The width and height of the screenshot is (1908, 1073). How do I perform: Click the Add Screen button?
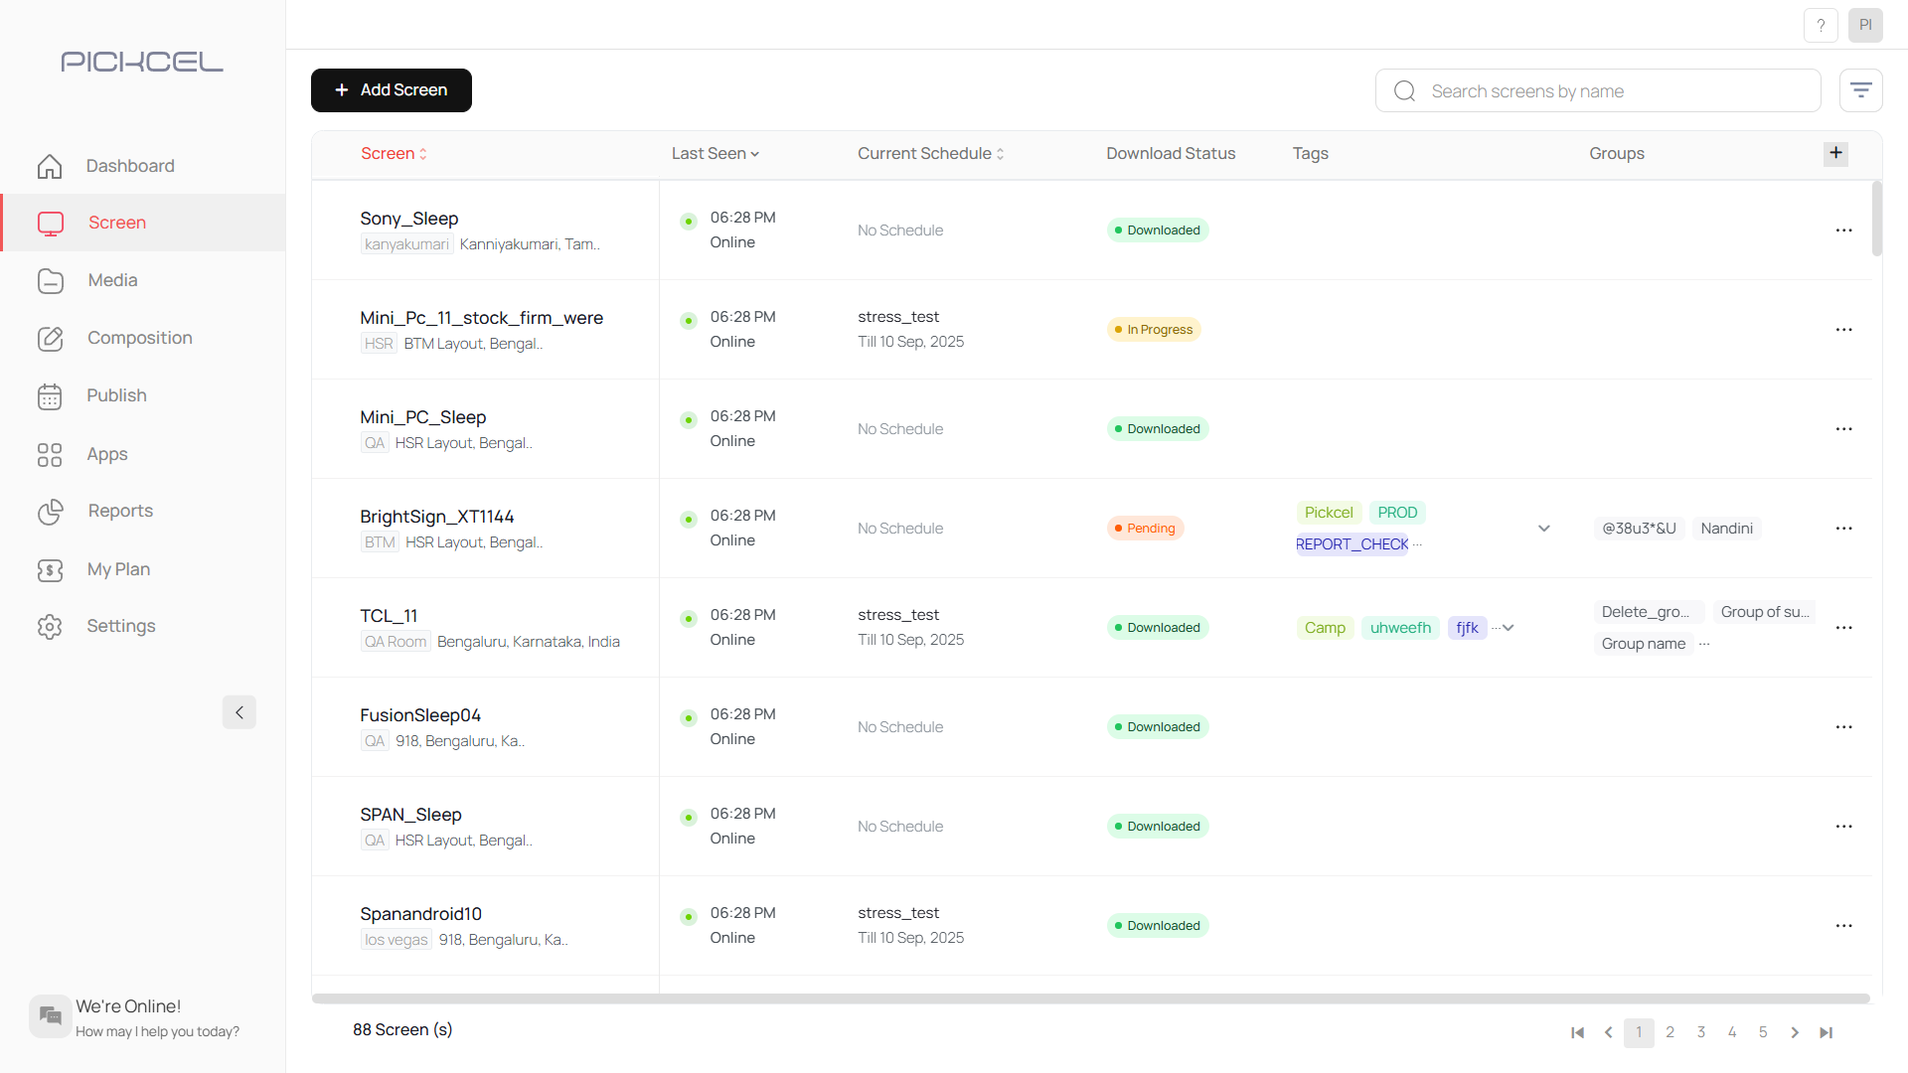click(x=391, y=89)
